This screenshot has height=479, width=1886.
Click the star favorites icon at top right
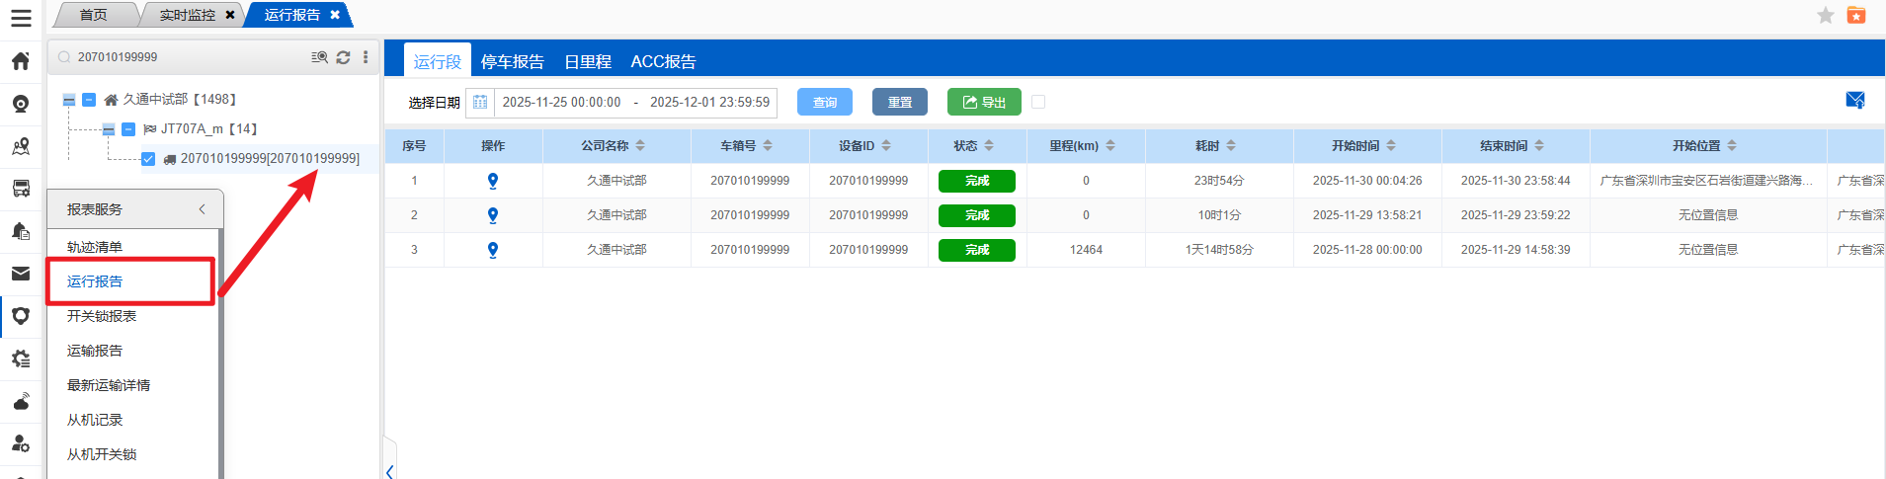(1825, 15)
